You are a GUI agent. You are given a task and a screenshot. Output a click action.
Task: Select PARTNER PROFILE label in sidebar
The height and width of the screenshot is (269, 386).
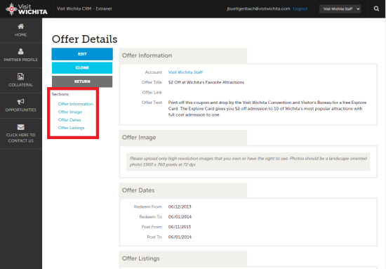20,60
